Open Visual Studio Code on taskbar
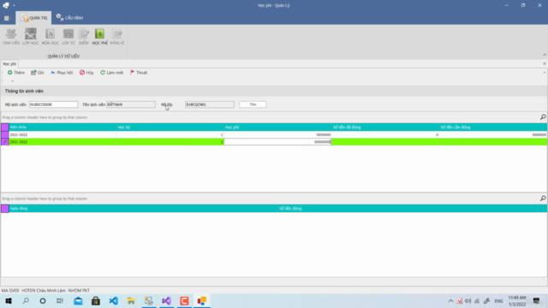This screenshot has width=548, height=308. [x=113, y=301]
